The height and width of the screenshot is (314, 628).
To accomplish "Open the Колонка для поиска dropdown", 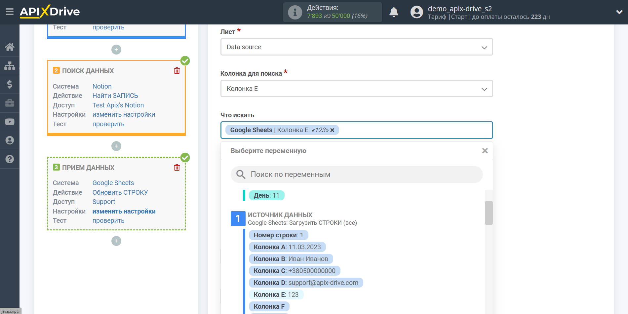I will point(357,89).
